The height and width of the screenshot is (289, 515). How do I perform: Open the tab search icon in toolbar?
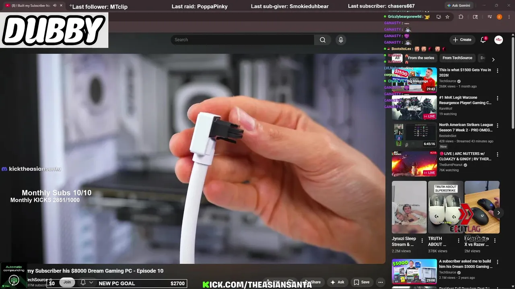475,17
